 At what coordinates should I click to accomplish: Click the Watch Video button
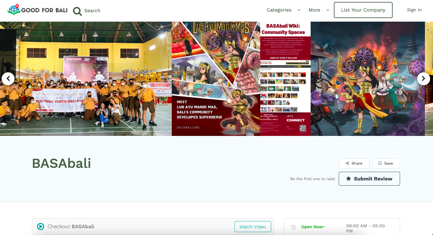tap(253, 227)
